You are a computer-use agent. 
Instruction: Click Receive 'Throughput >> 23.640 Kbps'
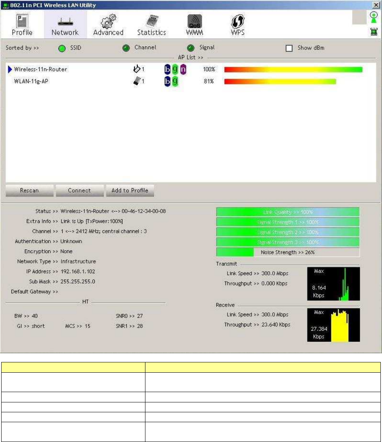pos(257,325)
